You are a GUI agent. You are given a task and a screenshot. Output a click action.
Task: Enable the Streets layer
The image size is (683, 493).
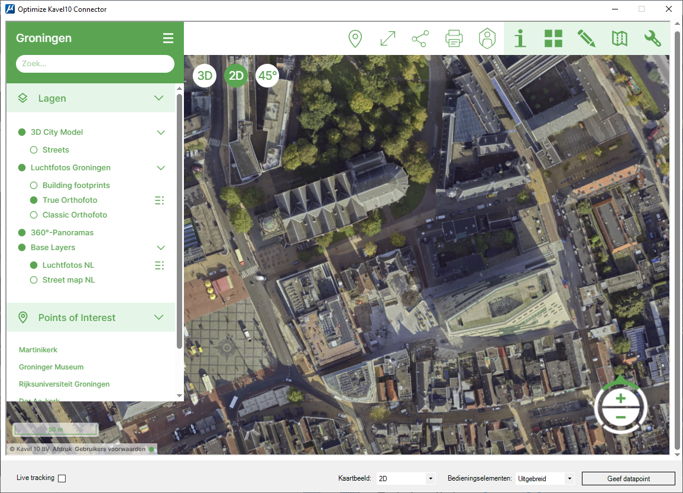(34, 150)
